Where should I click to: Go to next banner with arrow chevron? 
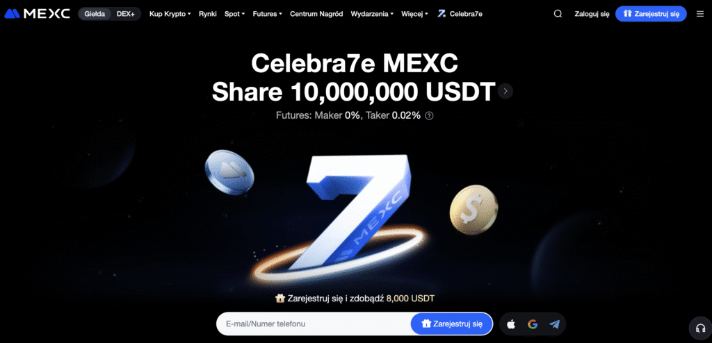505,91
